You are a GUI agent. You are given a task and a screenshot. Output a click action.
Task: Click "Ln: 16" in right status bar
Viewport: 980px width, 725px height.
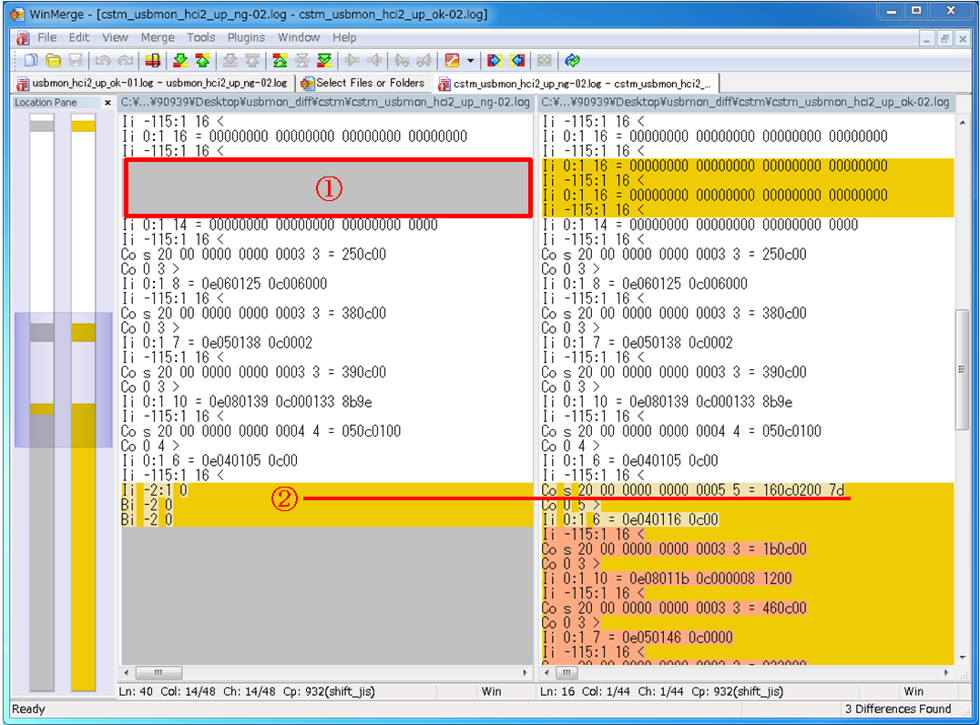pos(556,691)
